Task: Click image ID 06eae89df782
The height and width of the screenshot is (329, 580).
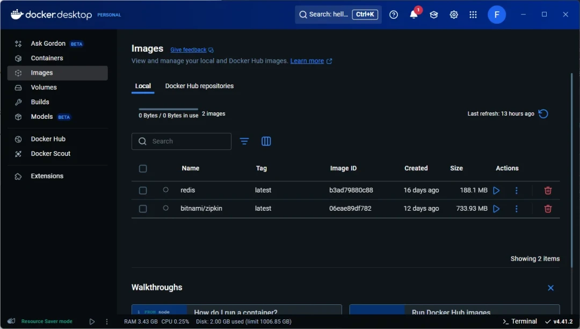Action: (x=350, y=209)
